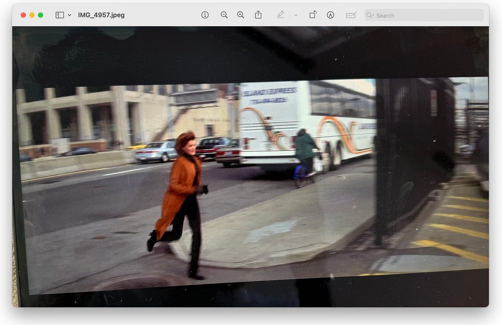Select the Highlight pen tool
This screenshot has width=502, height=325.
pyautogui.click(x=281, y=15)
